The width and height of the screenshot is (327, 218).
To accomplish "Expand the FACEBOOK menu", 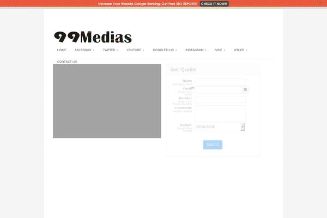I will 84,50.
